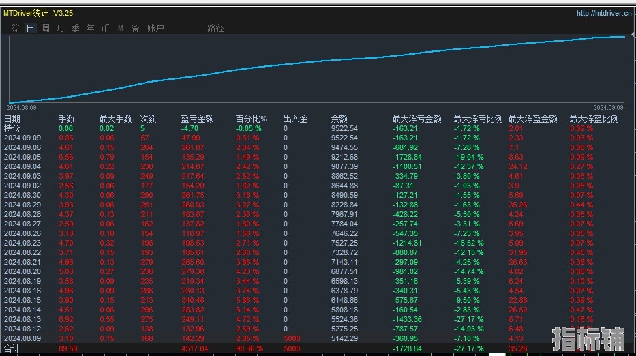The width and height of the screenshot is (636, 356).
Task: Select the 季 quarterly tab
Action: [x=75, y=28]
